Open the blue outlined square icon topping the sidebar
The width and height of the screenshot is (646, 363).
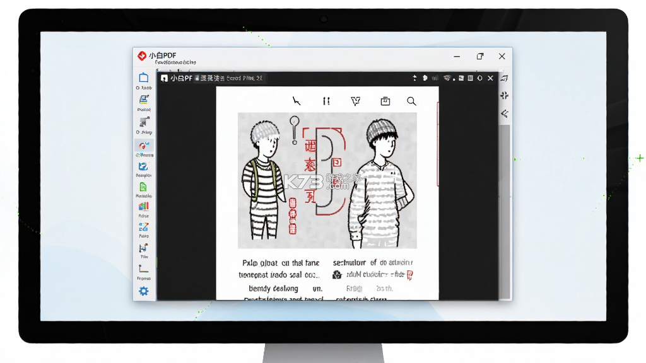point(144,78)
